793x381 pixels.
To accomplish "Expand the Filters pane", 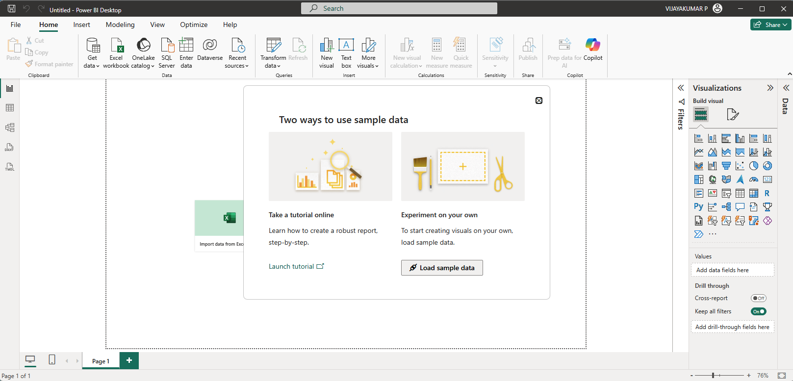I will 681,88.
